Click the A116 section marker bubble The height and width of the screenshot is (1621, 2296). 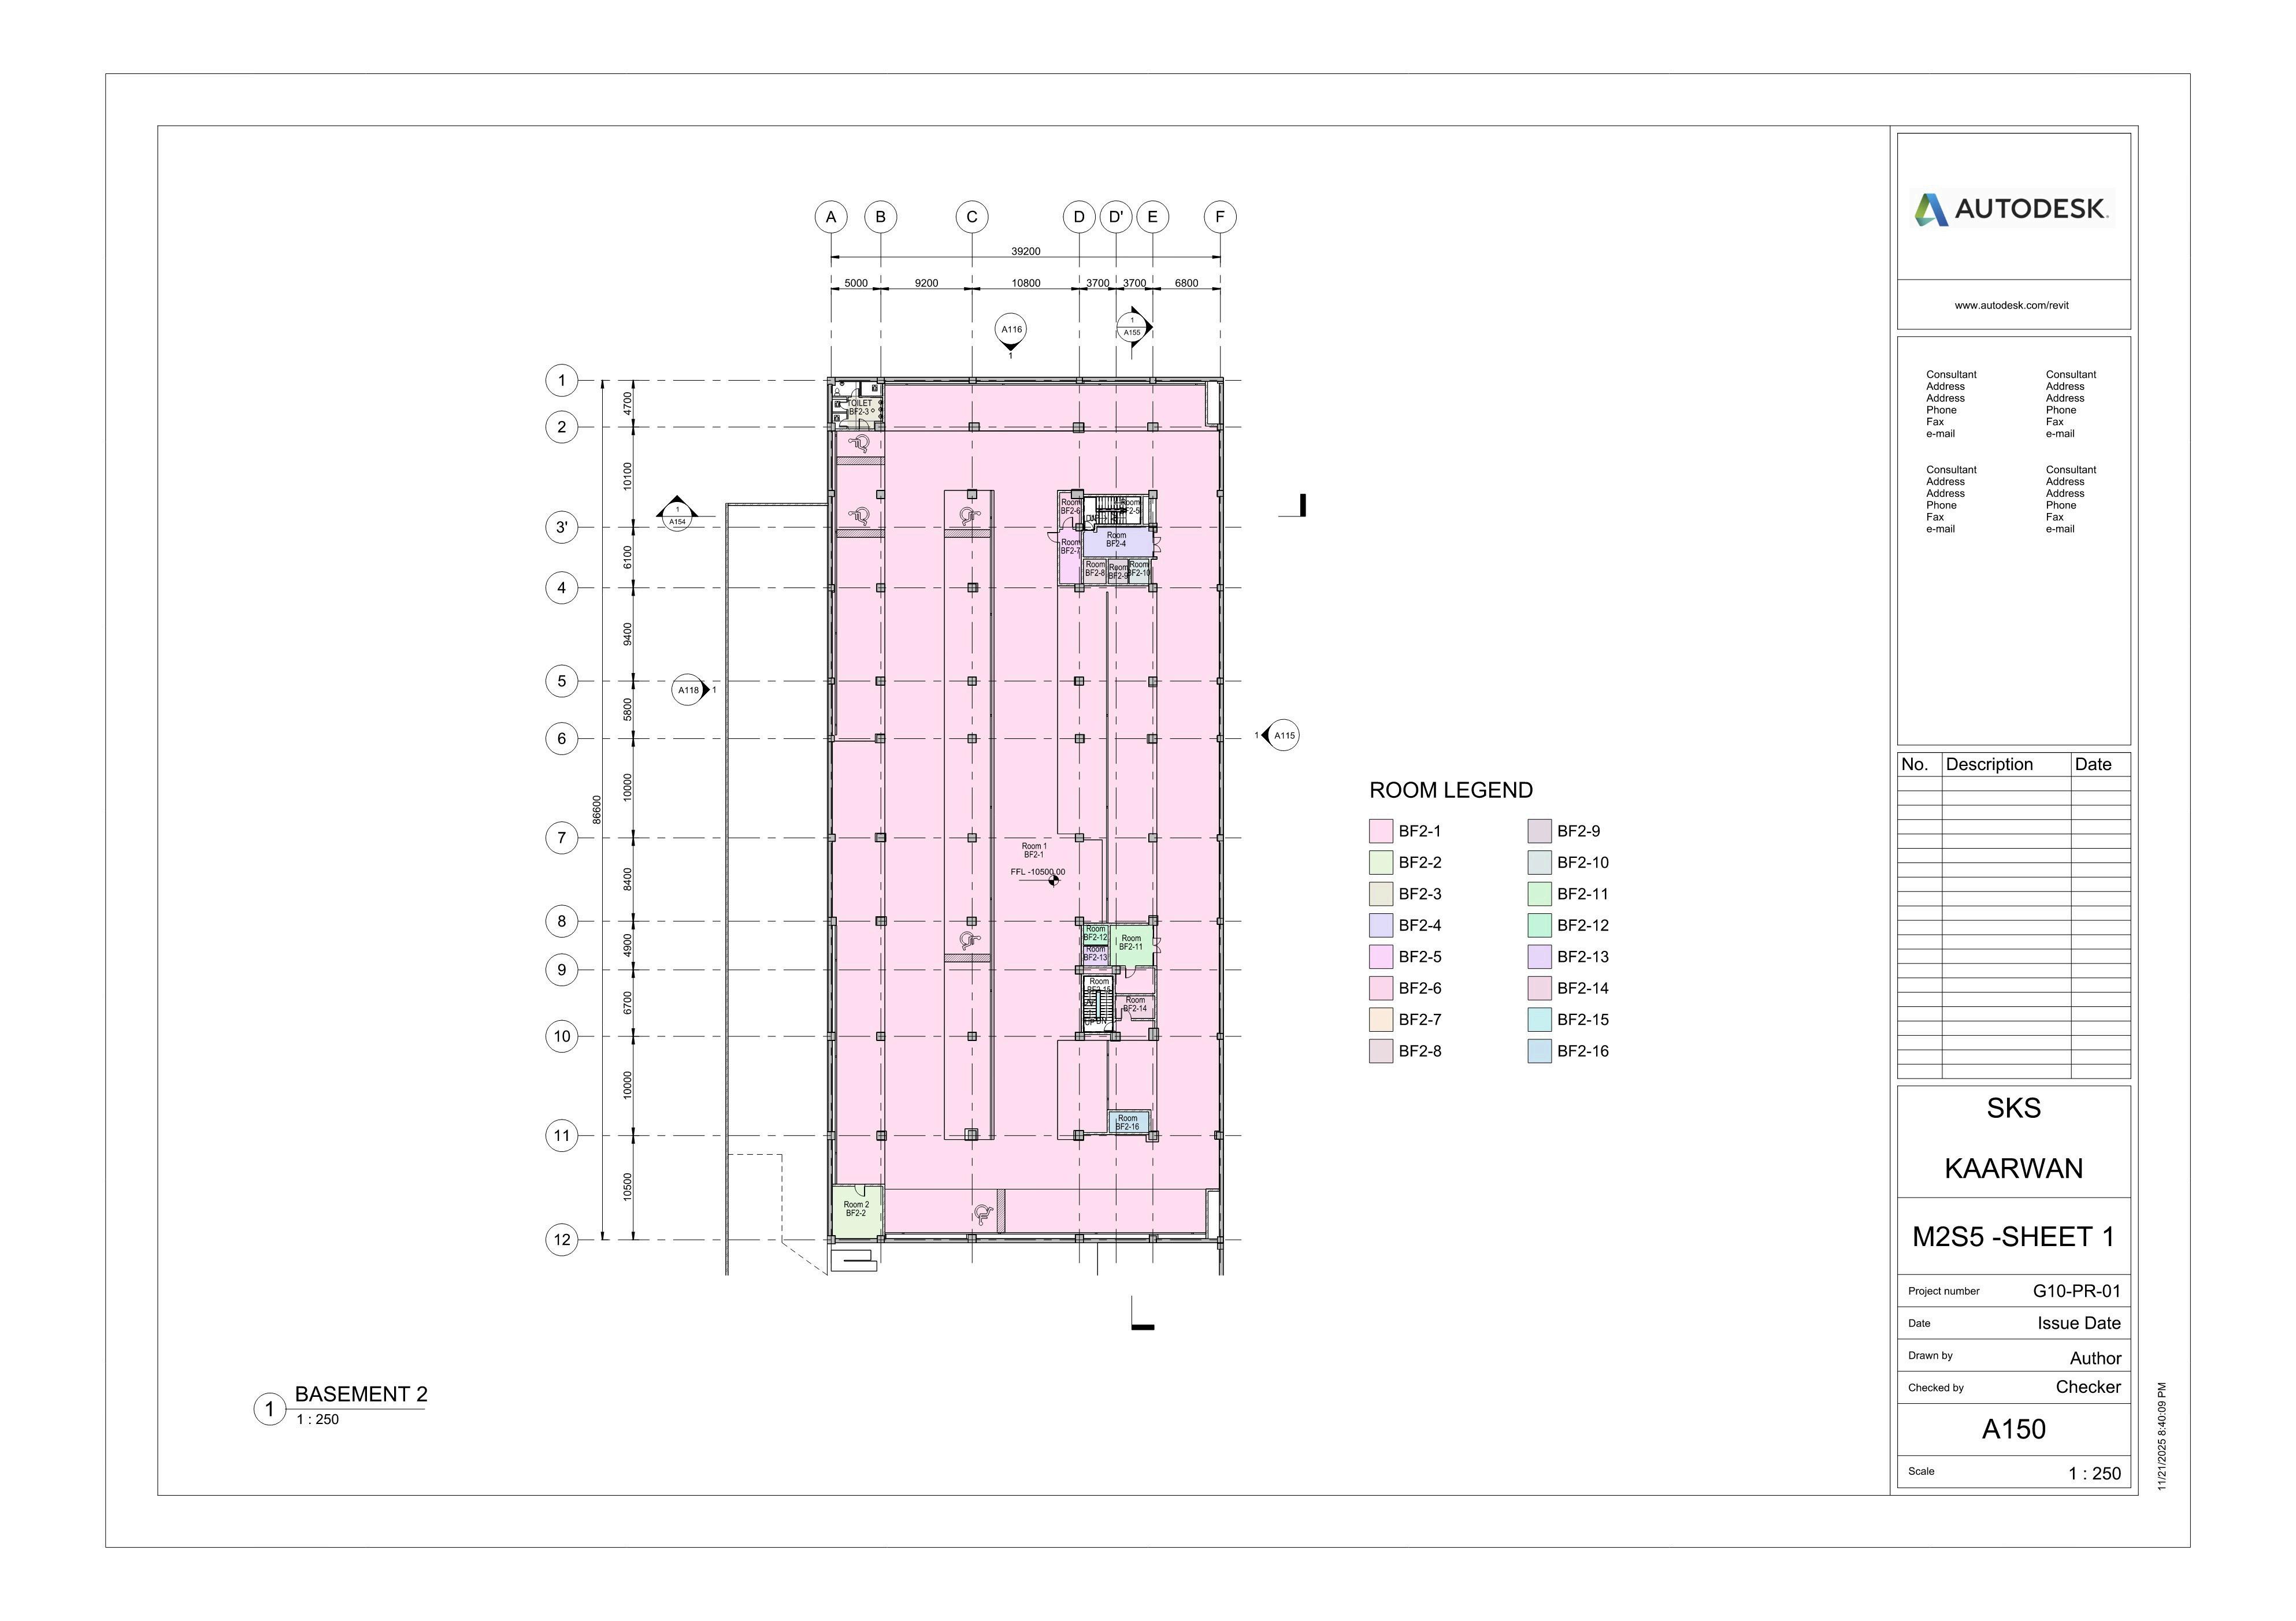click(x=1011, y=330)
